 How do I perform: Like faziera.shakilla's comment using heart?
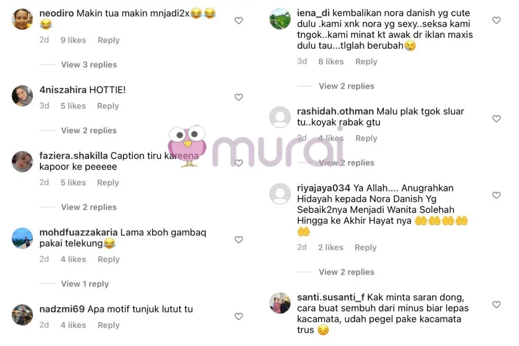239,163
